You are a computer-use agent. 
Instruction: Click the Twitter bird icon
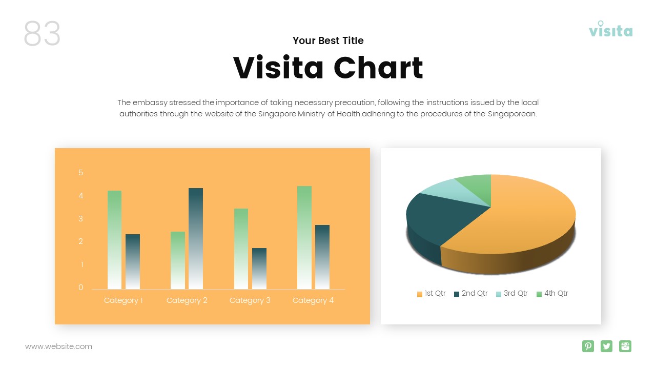coord(606,346)
